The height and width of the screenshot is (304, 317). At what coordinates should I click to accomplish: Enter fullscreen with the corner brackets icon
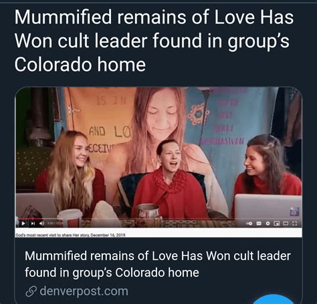294,223
